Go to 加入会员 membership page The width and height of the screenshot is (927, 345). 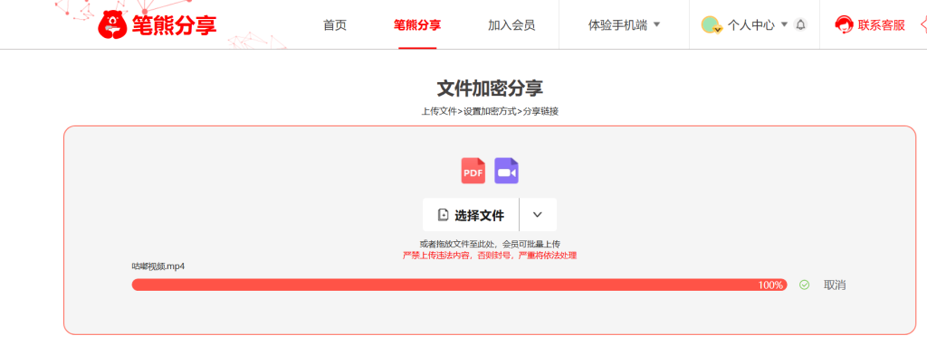511,24
